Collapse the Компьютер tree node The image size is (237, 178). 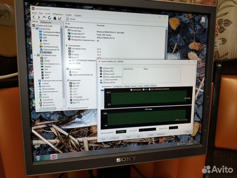34,28
